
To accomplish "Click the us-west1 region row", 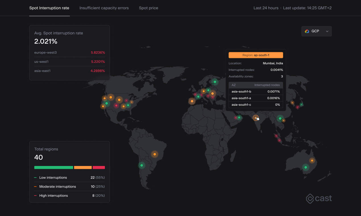I will click(70, 62).
